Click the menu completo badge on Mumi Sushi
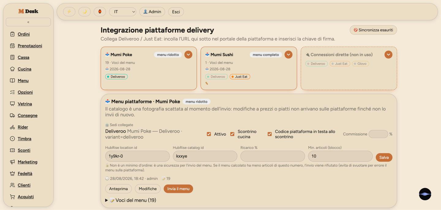This screenshot has height=210, width=441. click(266, 55)
